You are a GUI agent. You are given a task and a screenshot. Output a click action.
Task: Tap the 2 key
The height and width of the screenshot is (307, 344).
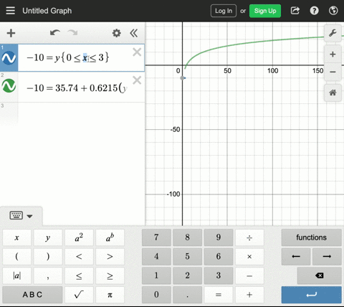[187, 275]
